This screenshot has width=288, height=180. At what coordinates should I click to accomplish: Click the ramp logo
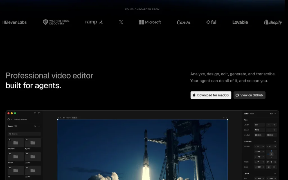point(94,22)
